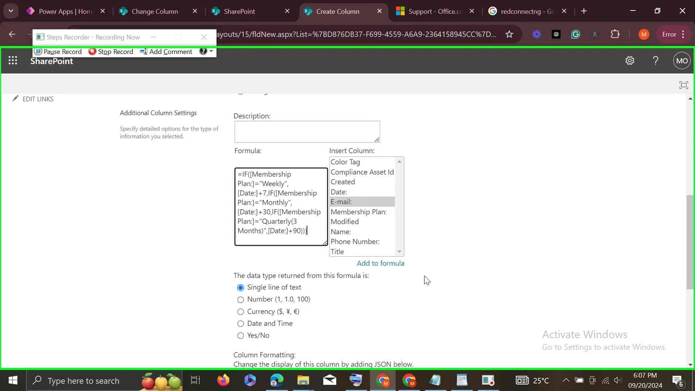Screen dimensions: 695x391
Task: Open the SharePoint app launcher waffle
Action: [13, 61]
